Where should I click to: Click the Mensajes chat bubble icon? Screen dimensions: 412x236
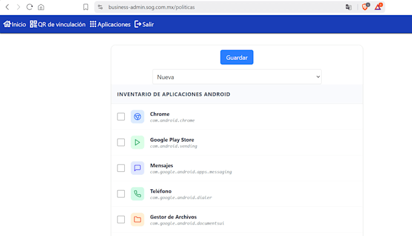point(138,168)
